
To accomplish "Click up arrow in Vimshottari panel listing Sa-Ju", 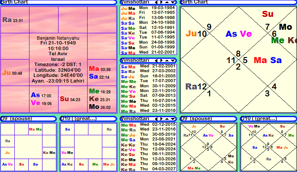I will (167, 61).
